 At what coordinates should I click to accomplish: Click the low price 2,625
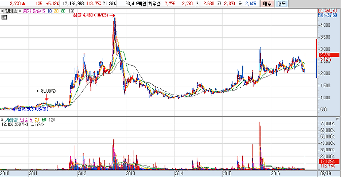[x=251, y=3]
